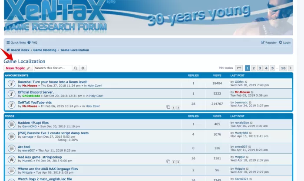Open Game Localization breadcrumb link
The height and width of the screenshot is (181, 304).
75,50
